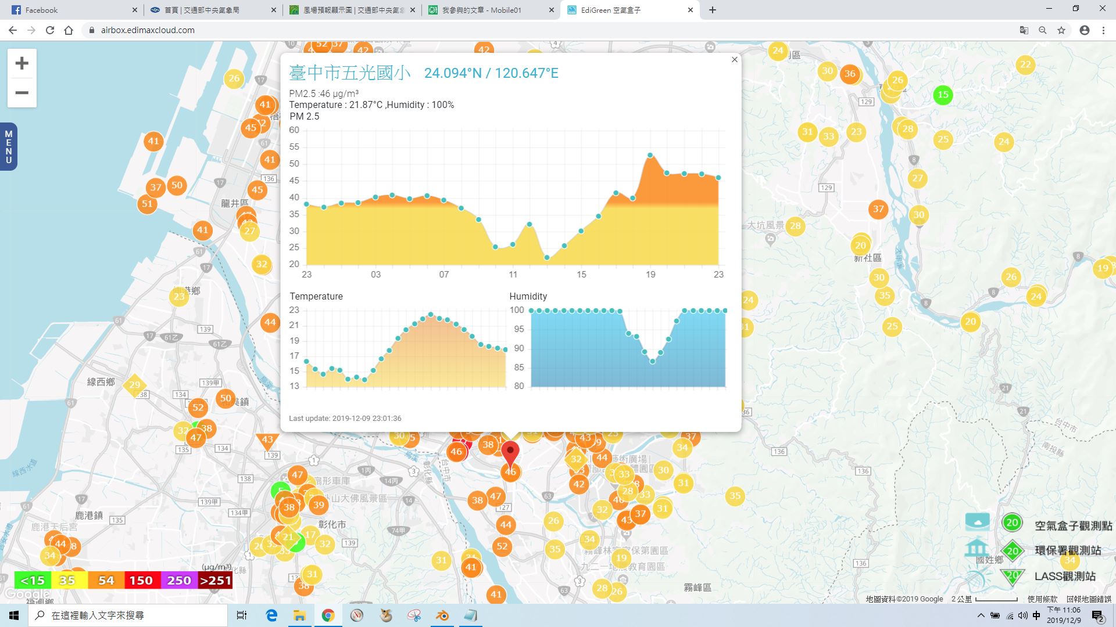Open the notification action center

point(1098,616)
